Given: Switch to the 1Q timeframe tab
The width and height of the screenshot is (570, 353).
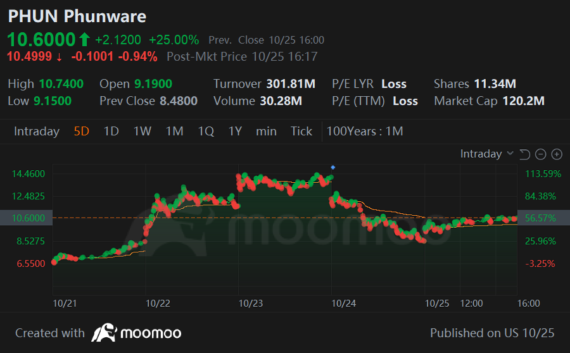Looking at the screenshot, I should tap(206, 131).
